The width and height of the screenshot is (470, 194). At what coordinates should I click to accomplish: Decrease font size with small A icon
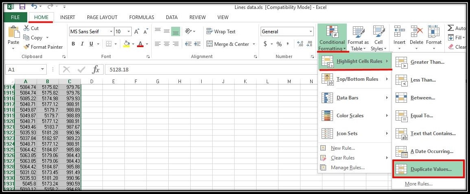(146, 31)
